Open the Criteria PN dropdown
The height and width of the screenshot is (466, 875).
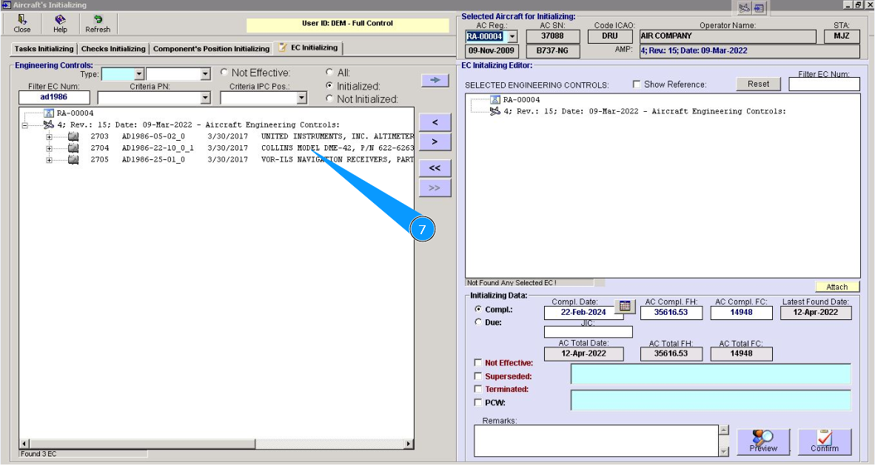click(205, 98)
